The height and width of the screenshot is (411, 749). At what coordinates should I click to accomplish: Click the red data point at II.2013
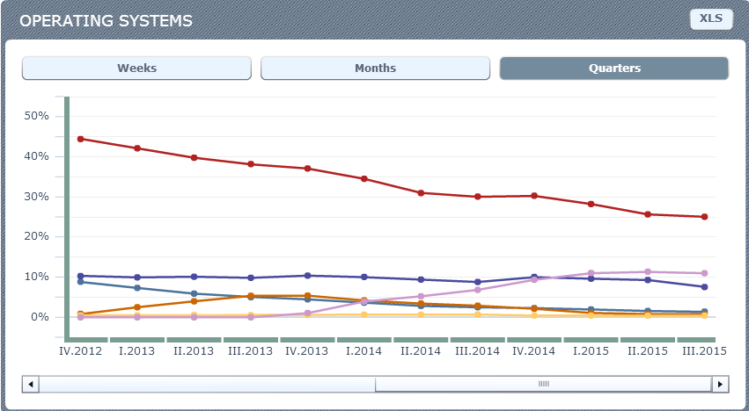(195, 158)
